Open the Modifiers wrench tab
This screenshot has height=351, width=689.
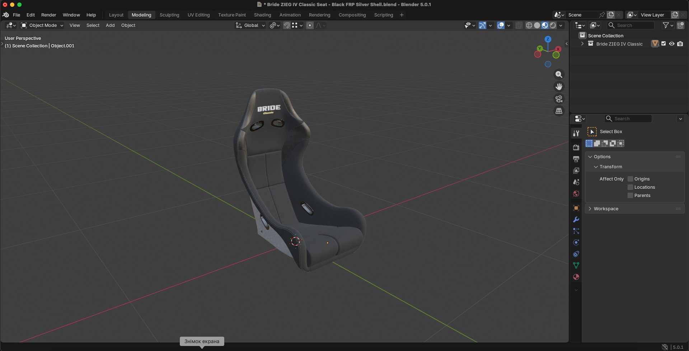[x=576, y=219]
